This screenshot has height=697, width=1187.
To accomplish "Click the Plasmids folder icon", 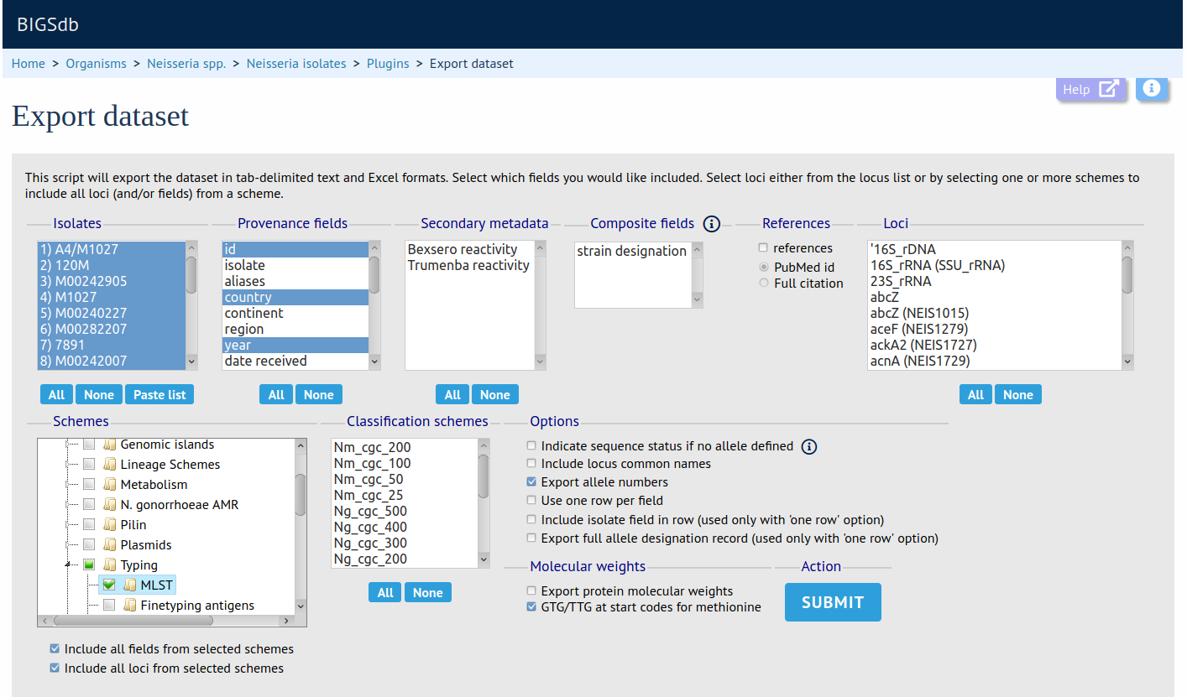I will pos(109,545).
